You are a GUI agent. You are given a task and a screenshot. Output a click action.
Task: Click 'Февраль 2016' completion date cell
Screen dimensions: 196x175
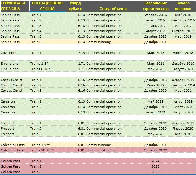(155, 15)
